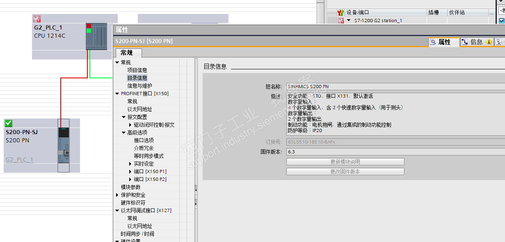
Task: Select 以太网地址 under 以太网调试接口 [X127]
Action: coord(139,226)
